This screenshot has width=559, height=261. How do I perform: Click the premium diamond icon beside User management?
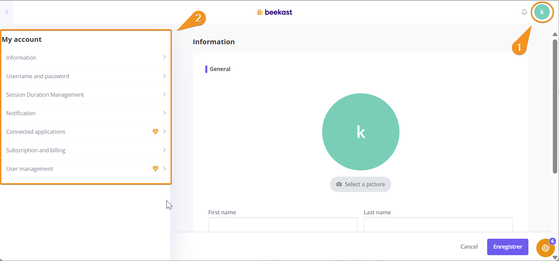155,169
